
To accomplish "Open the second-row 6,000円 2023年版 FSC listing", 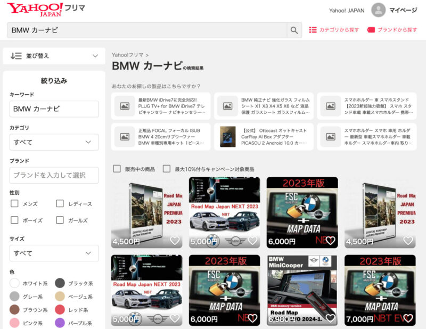I will [224, 290].
